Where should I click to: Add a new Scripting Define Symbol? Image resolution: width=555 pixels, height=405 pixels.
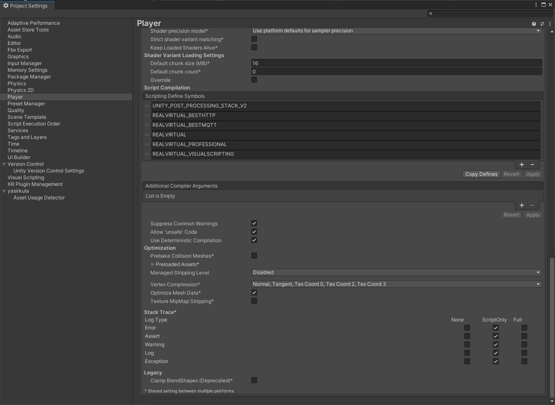pyautogui.click(x=522, y=165)
